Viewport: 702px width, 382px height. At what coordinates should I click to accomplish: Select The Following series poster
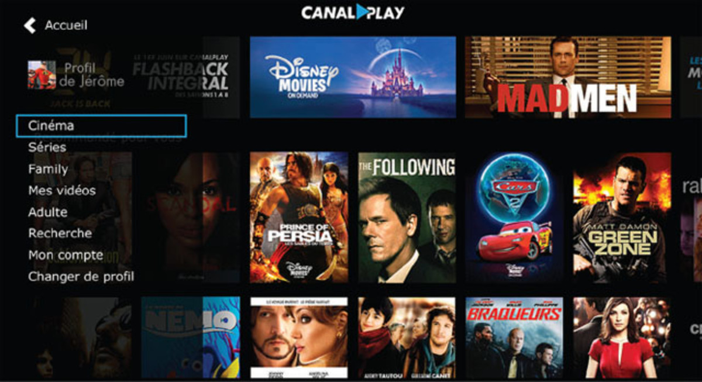coord(407,218)
